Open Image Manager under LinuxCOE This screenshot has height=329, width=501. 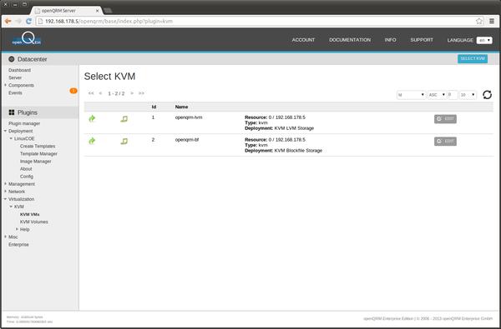click(x=35, y=162)
